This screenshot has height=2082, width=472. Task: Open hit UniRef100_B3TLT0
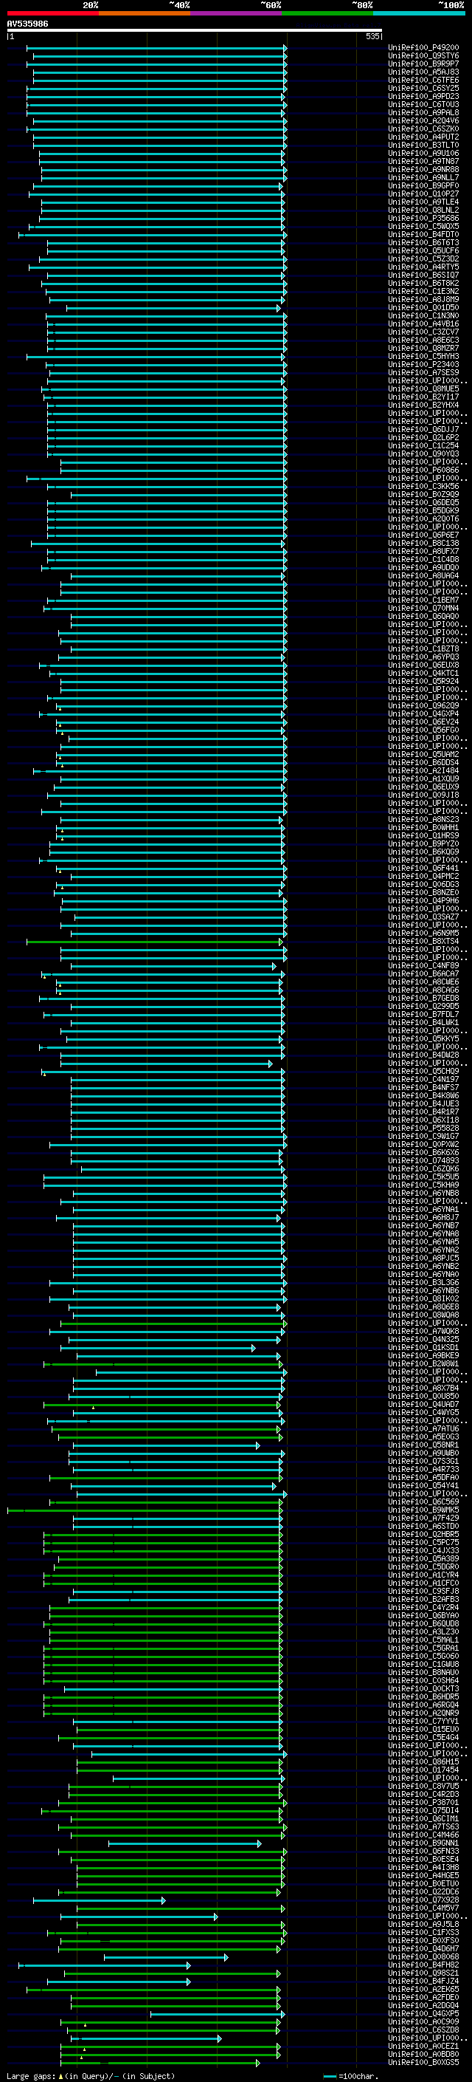click(423, 145)
